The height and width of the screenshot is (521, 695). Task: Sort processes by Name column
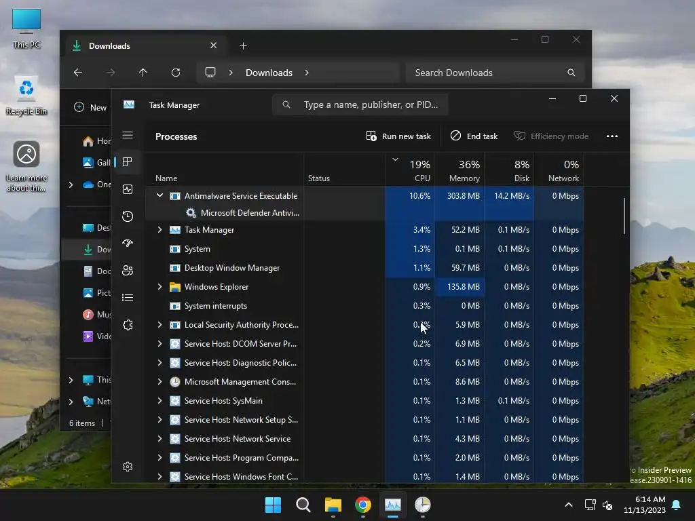coord(225,170)
